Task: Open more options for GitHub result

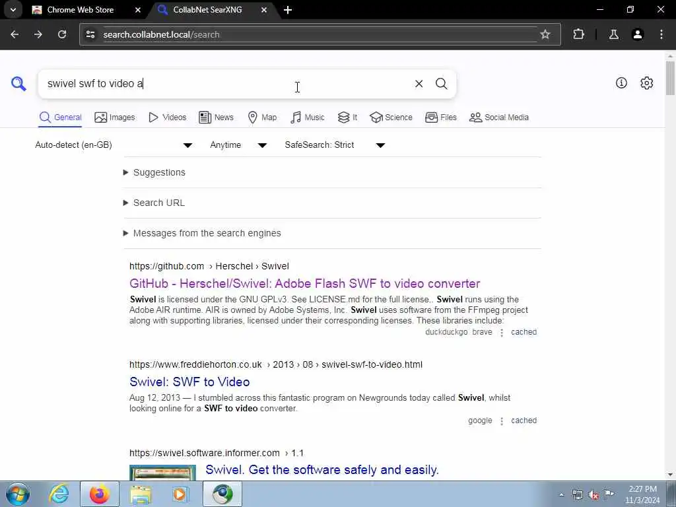Action: tap(502, 333)
